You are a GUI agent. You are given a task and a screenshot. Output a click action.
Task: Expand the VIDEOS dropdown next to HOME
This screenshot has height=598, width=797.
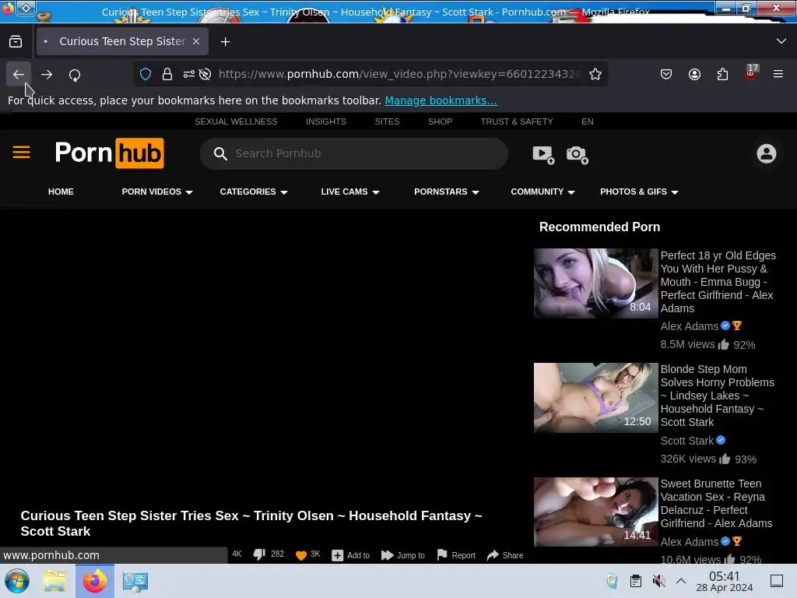(157, 192)
